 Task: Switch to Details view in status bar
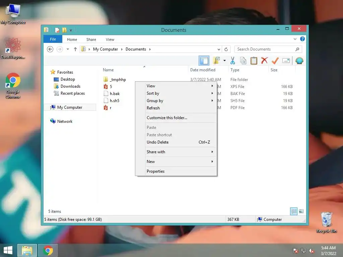(294, 211)
